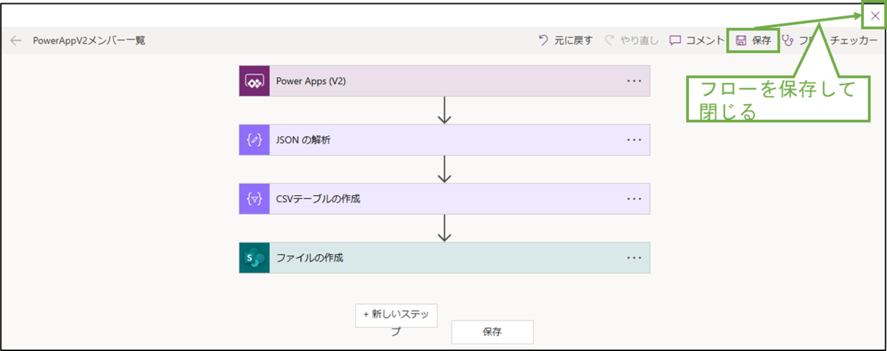The image size is (887, 351).
Task: Expand the CSVテーブルの作成 step card
Action: coord(445,199)
